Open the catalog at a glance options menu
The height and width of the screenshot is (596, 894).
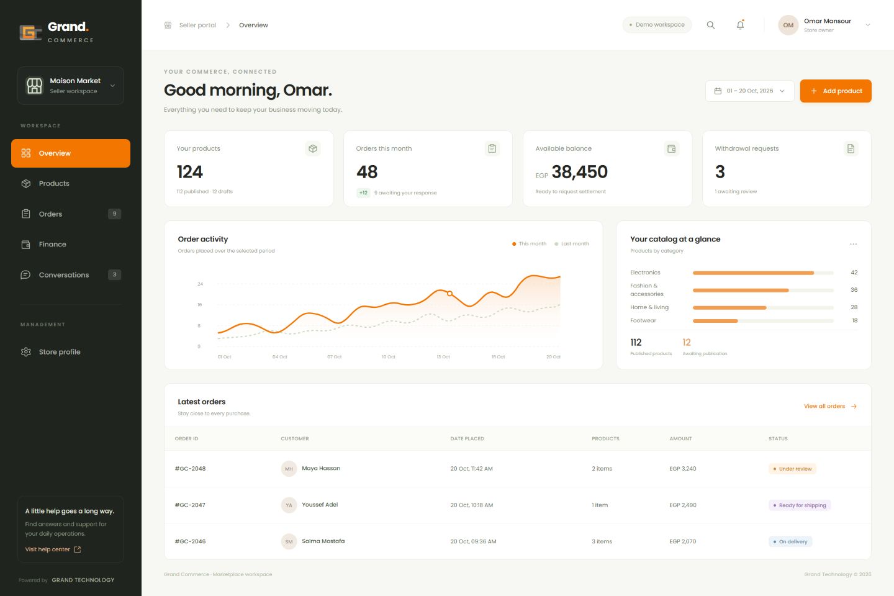click(854, 244)
